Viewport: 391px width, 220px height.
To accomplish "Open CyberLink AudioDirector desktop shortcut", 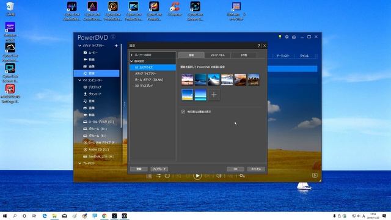I will click(x=72, y=11).
